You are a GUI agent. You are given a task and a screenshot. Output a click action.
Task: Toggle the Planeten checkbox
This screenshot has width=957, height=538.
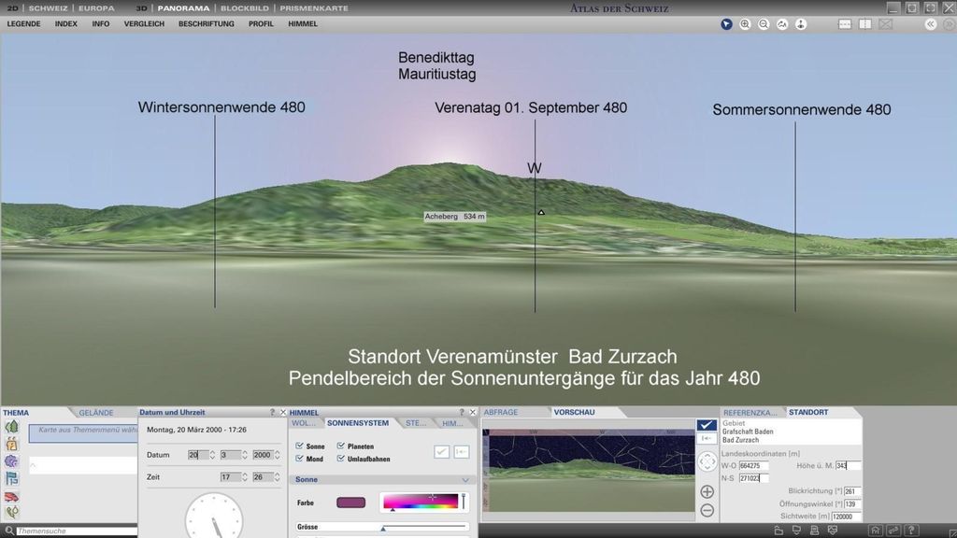click(340, 446)
